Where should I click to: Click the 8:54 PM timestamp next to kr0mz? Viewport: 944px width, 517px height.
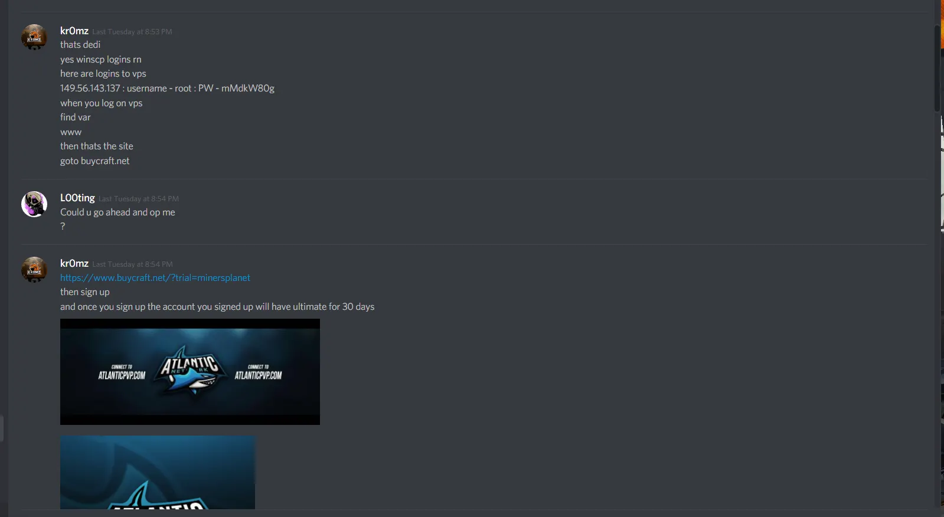click(132, 264)
